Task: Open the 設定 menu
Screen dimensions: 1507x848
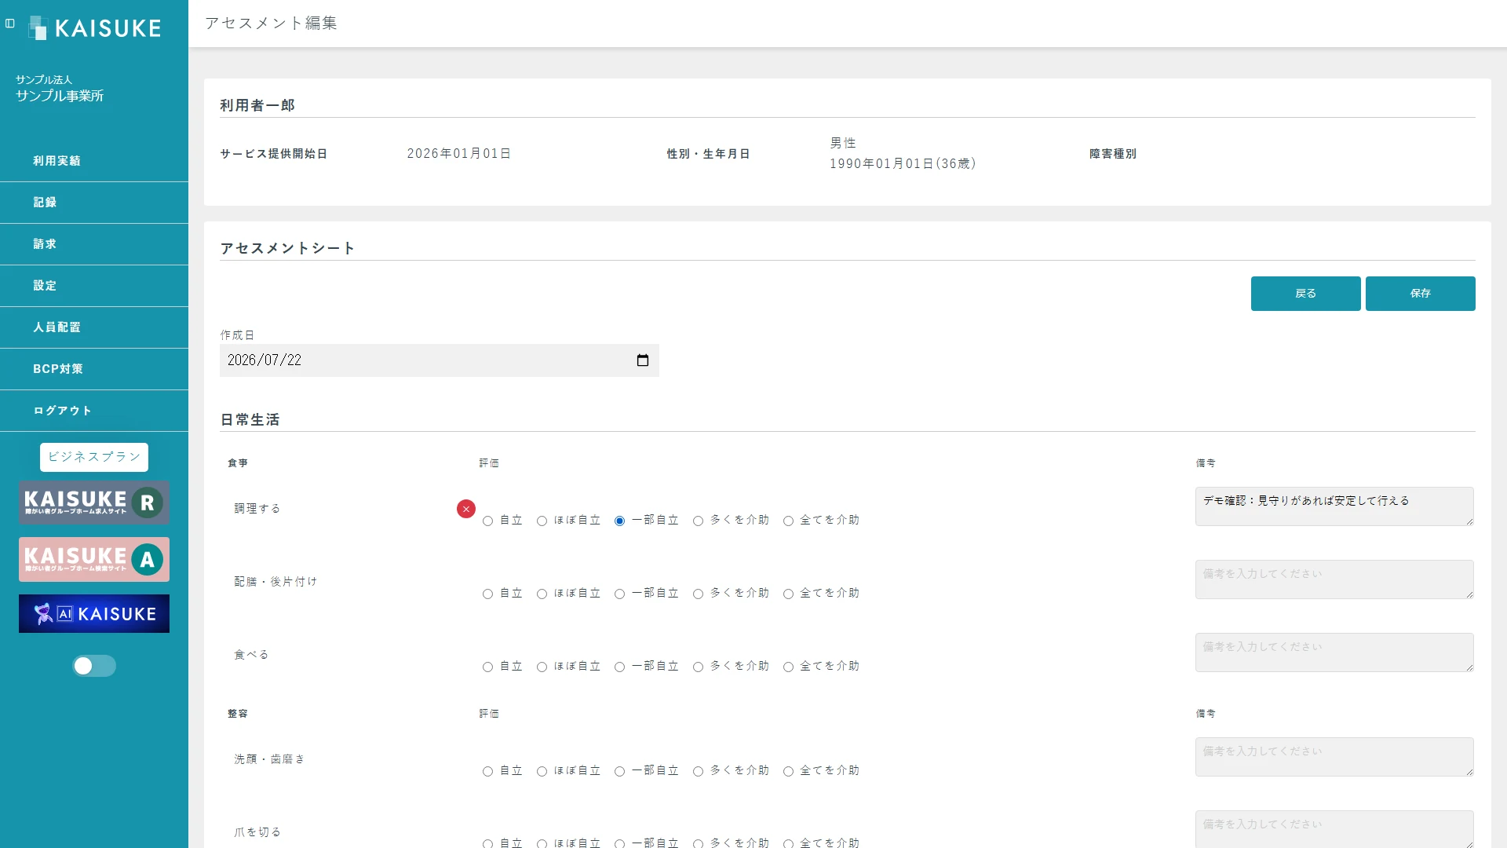Action: [x=94, y=286]
